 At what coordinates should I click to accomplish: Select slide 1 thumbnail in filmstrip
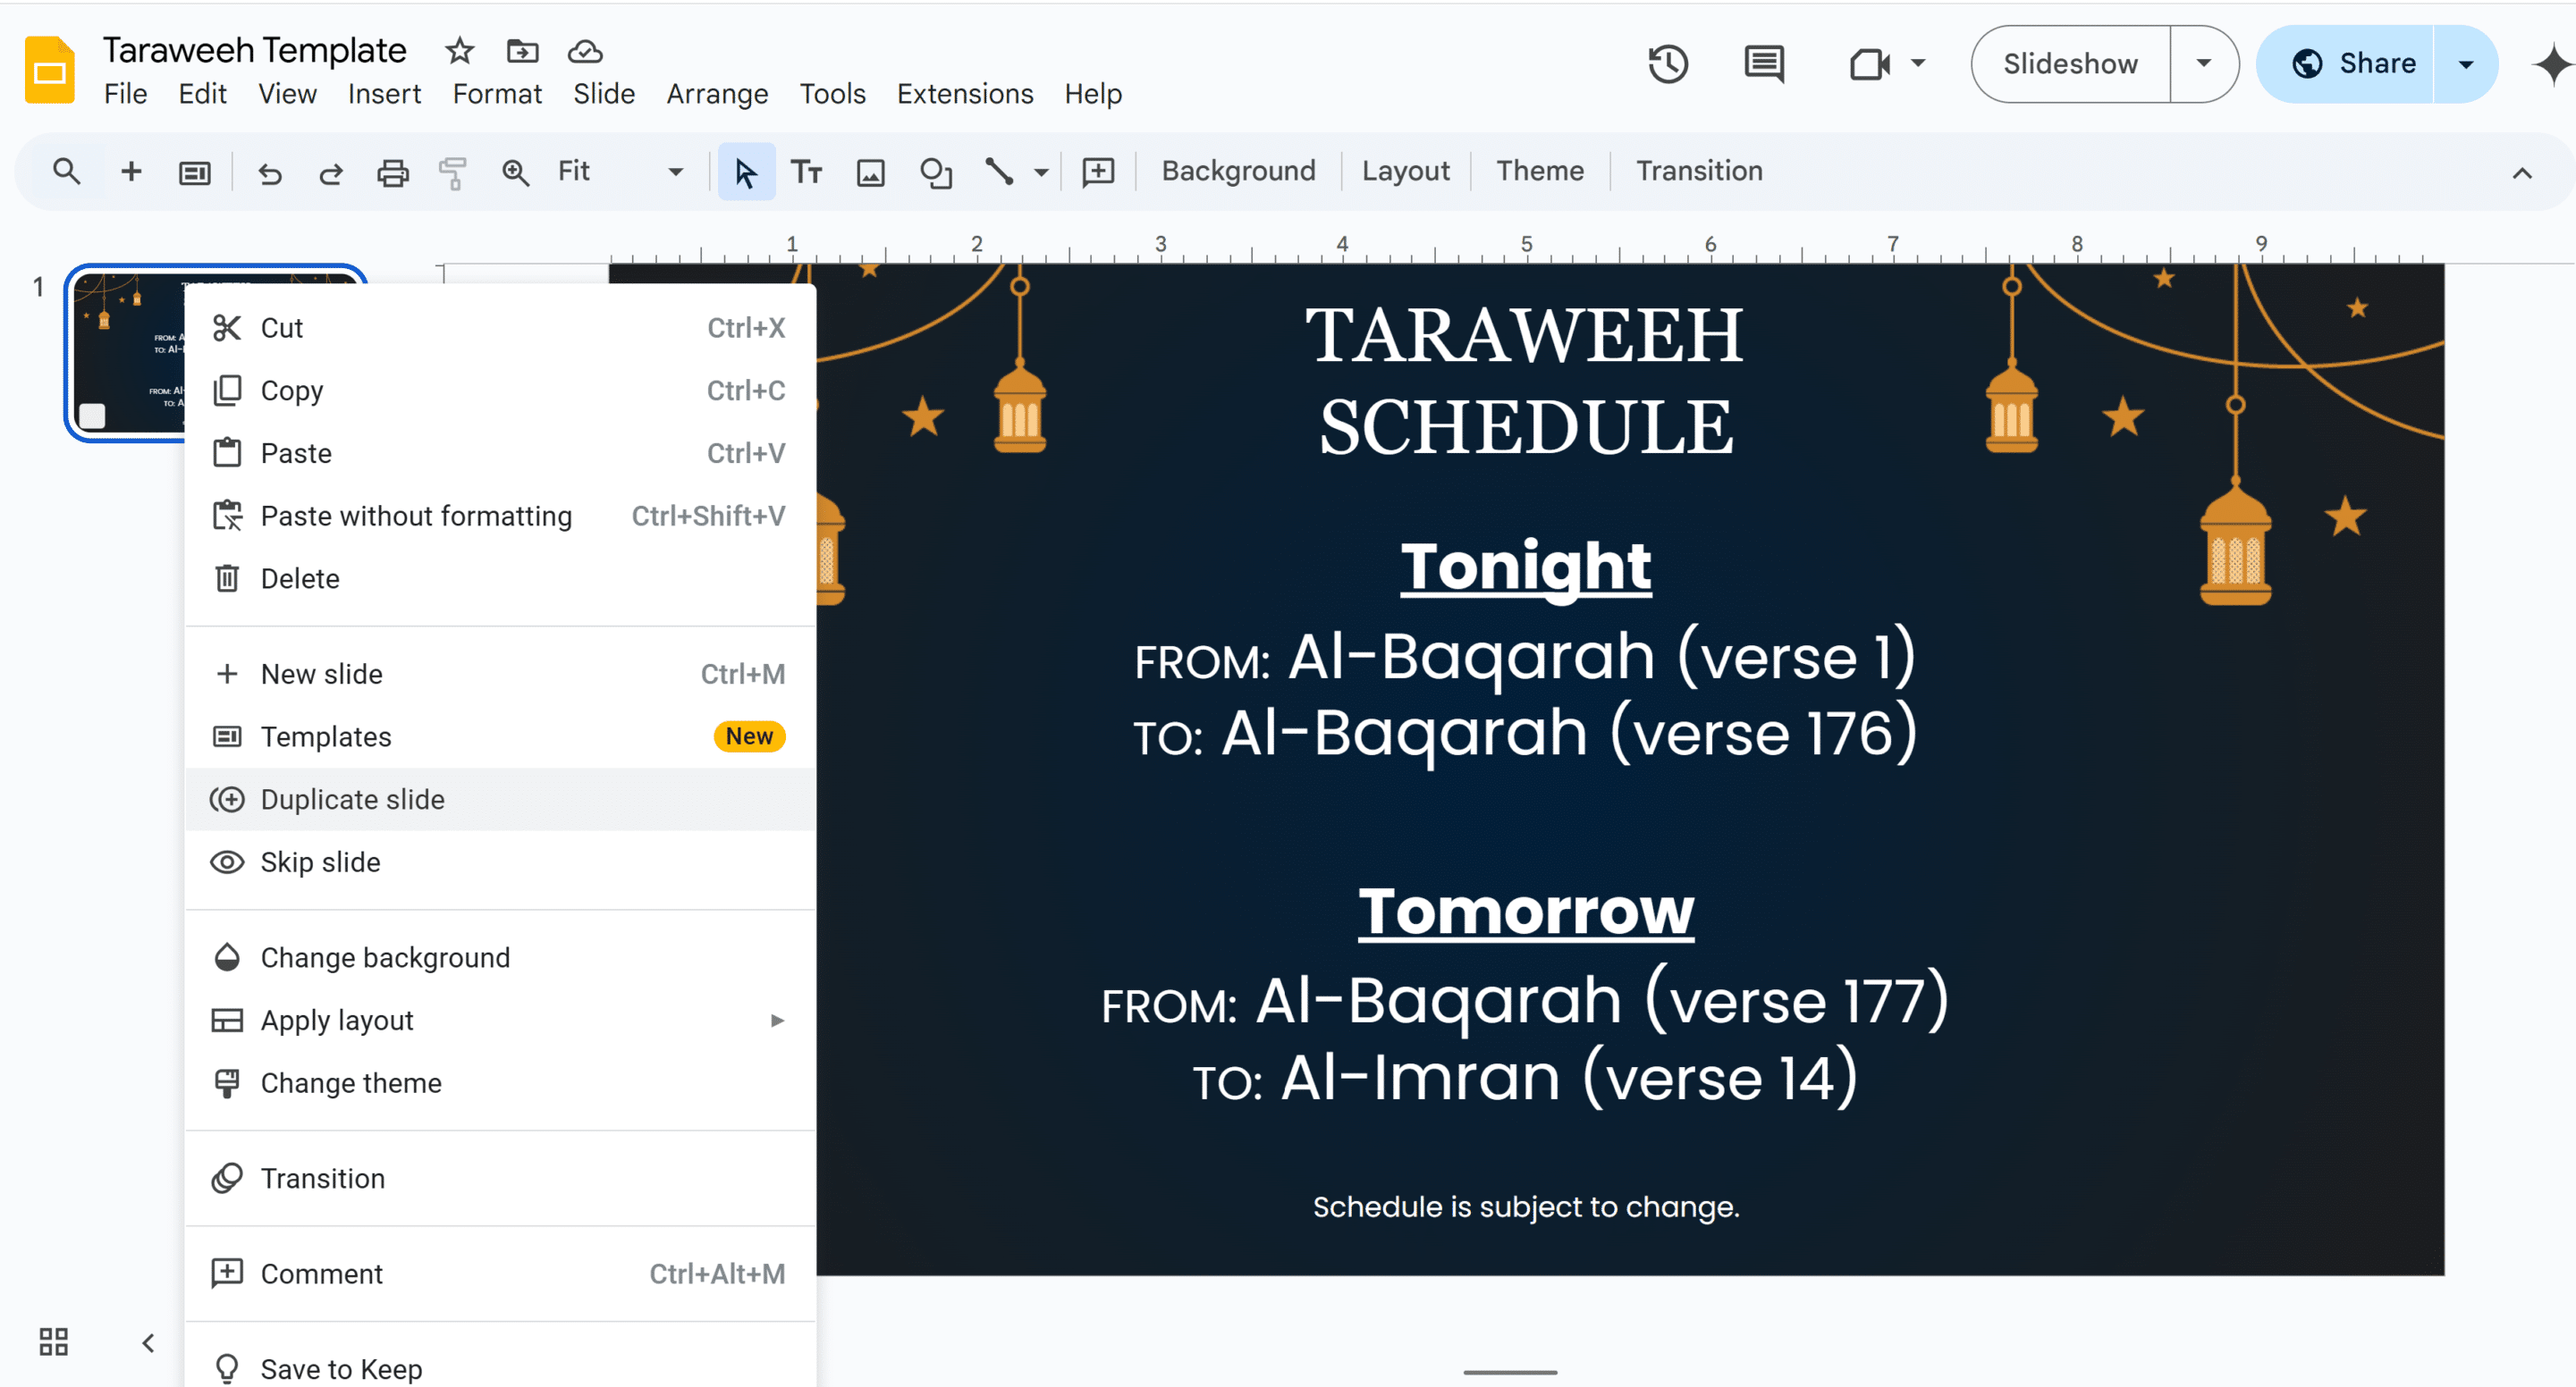125,349
